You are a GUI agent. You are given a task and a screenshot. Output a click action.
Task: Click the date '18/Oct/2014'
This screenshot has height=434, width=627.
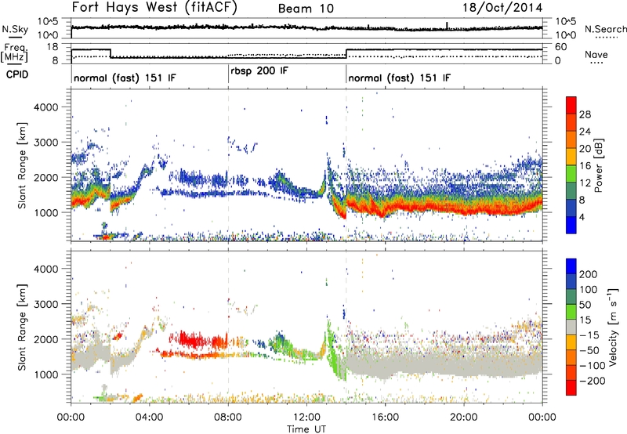point(502,8)
